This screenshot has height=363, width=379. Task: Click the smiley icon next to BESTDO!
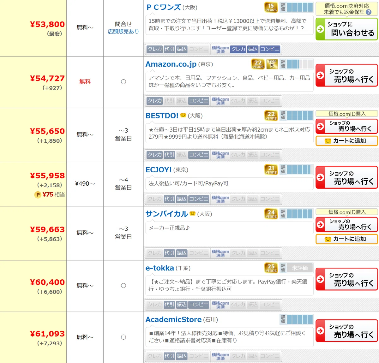click(x=183, y=115)
